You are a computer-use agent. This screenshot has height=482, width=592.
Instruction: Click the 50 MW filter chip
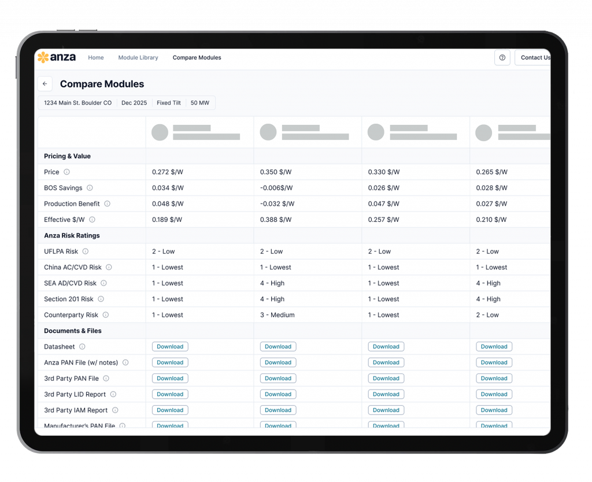[x=199, y=102]
